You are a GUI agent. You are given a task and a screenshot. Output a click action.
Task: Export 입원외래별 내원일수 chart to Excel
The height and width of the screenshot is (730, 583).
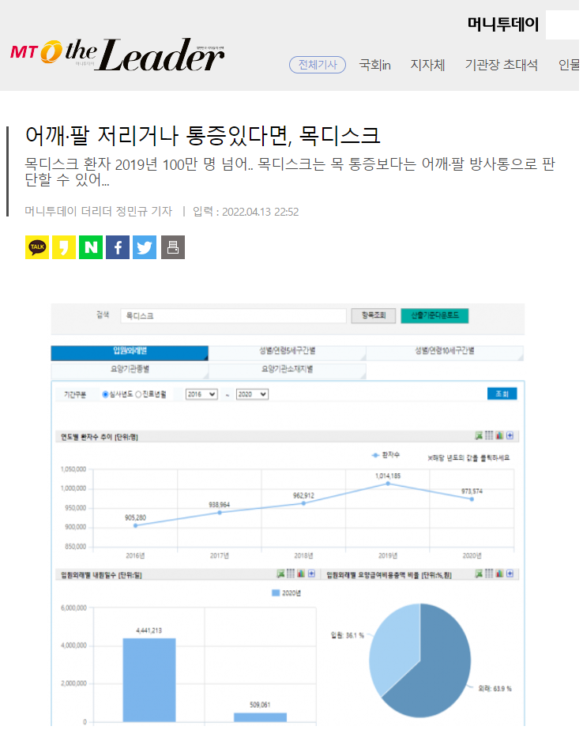[280, 574]
